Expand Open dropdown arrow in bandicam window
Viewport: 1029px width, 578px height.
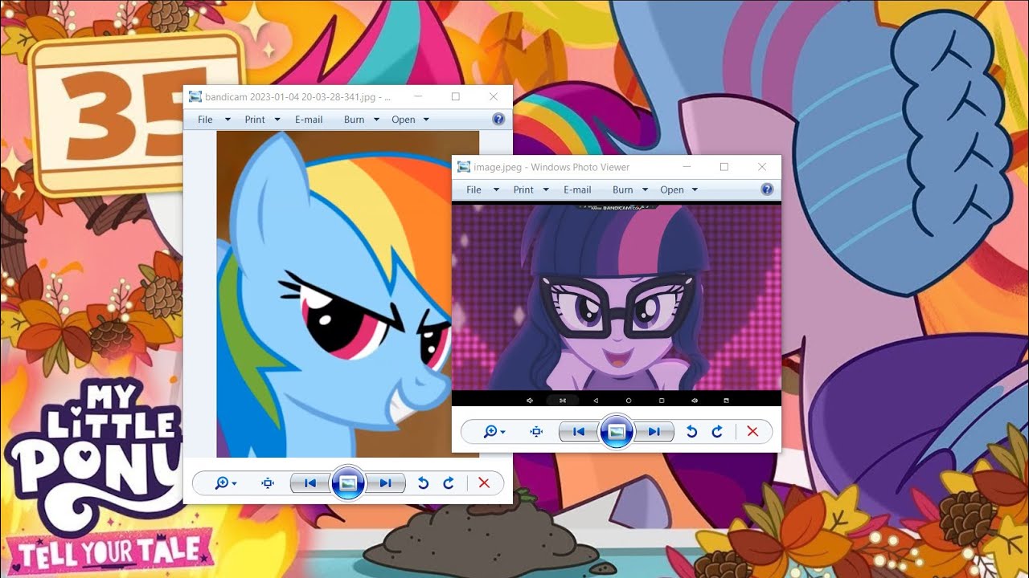(426, 120)
